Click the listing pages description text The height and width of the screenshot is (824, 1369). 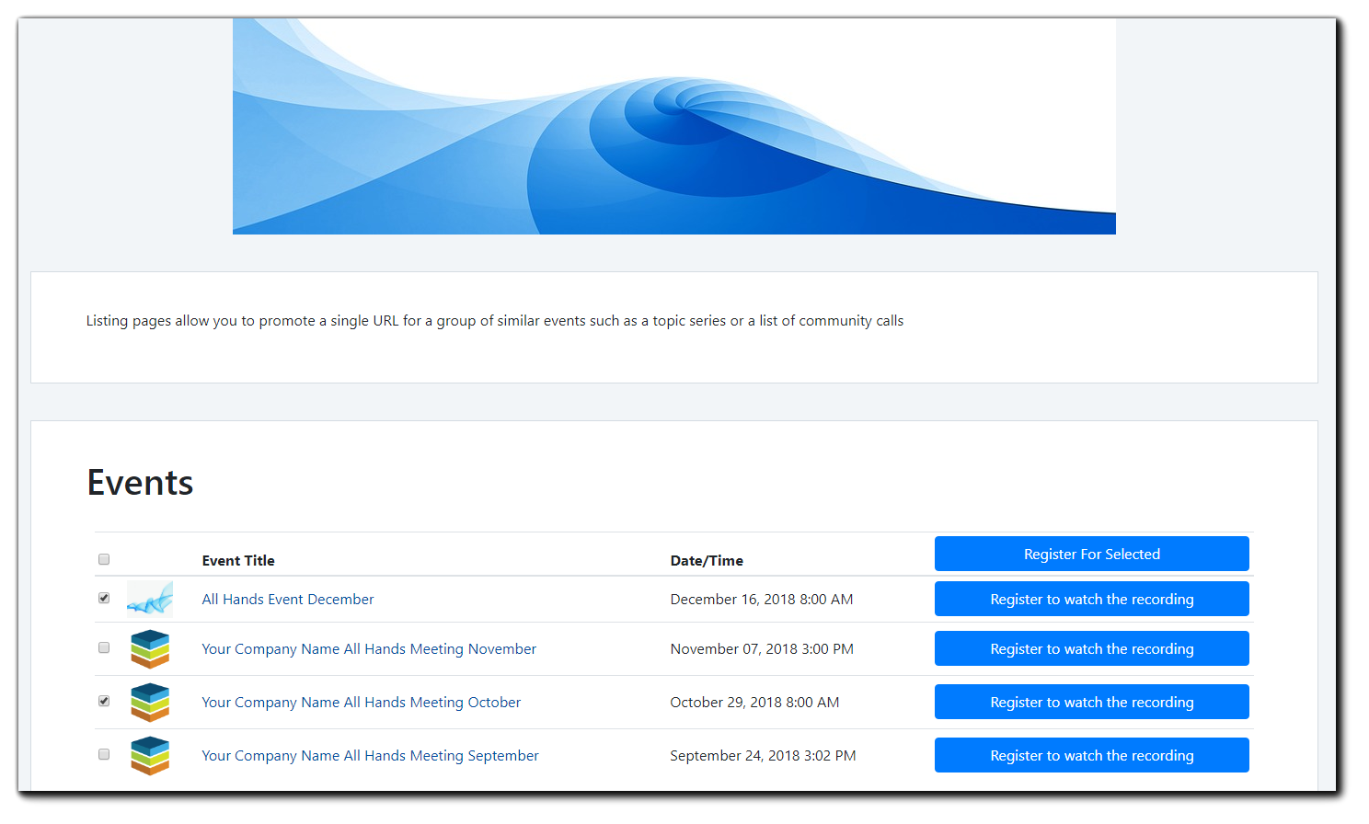[x=495, y=321]
